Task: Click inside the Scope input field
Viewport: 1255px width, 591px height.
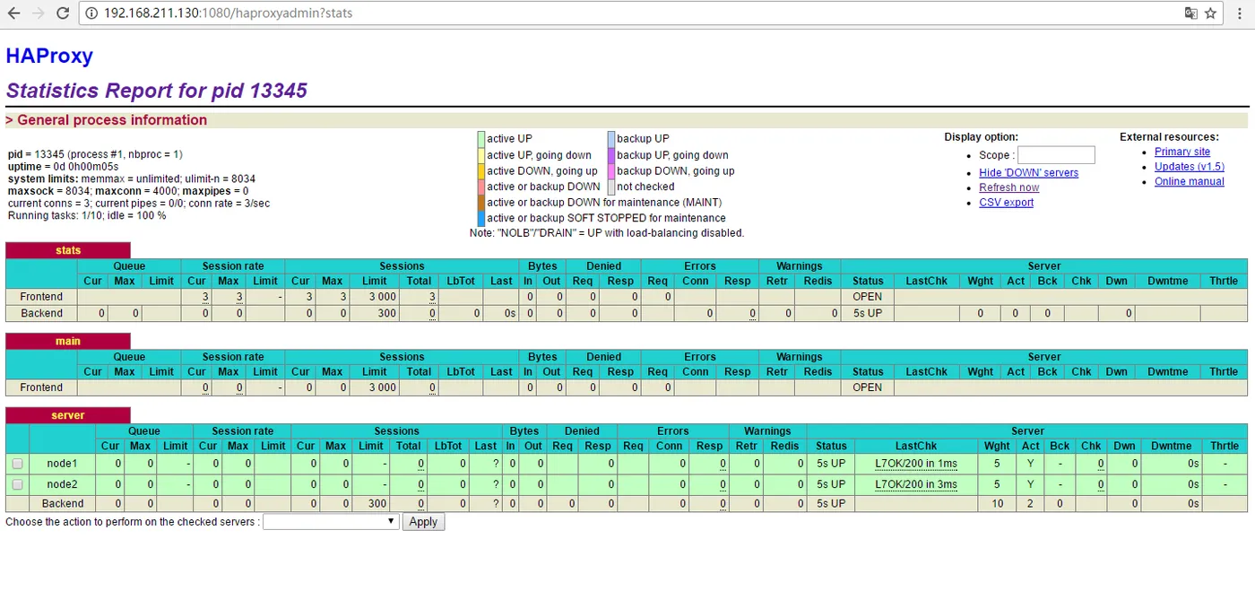Action: click(1056, 155)
